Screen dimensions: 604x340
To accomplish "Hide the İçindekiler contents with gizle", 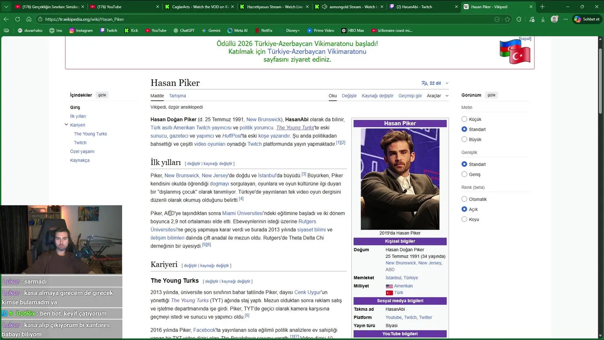I will 102,95.
